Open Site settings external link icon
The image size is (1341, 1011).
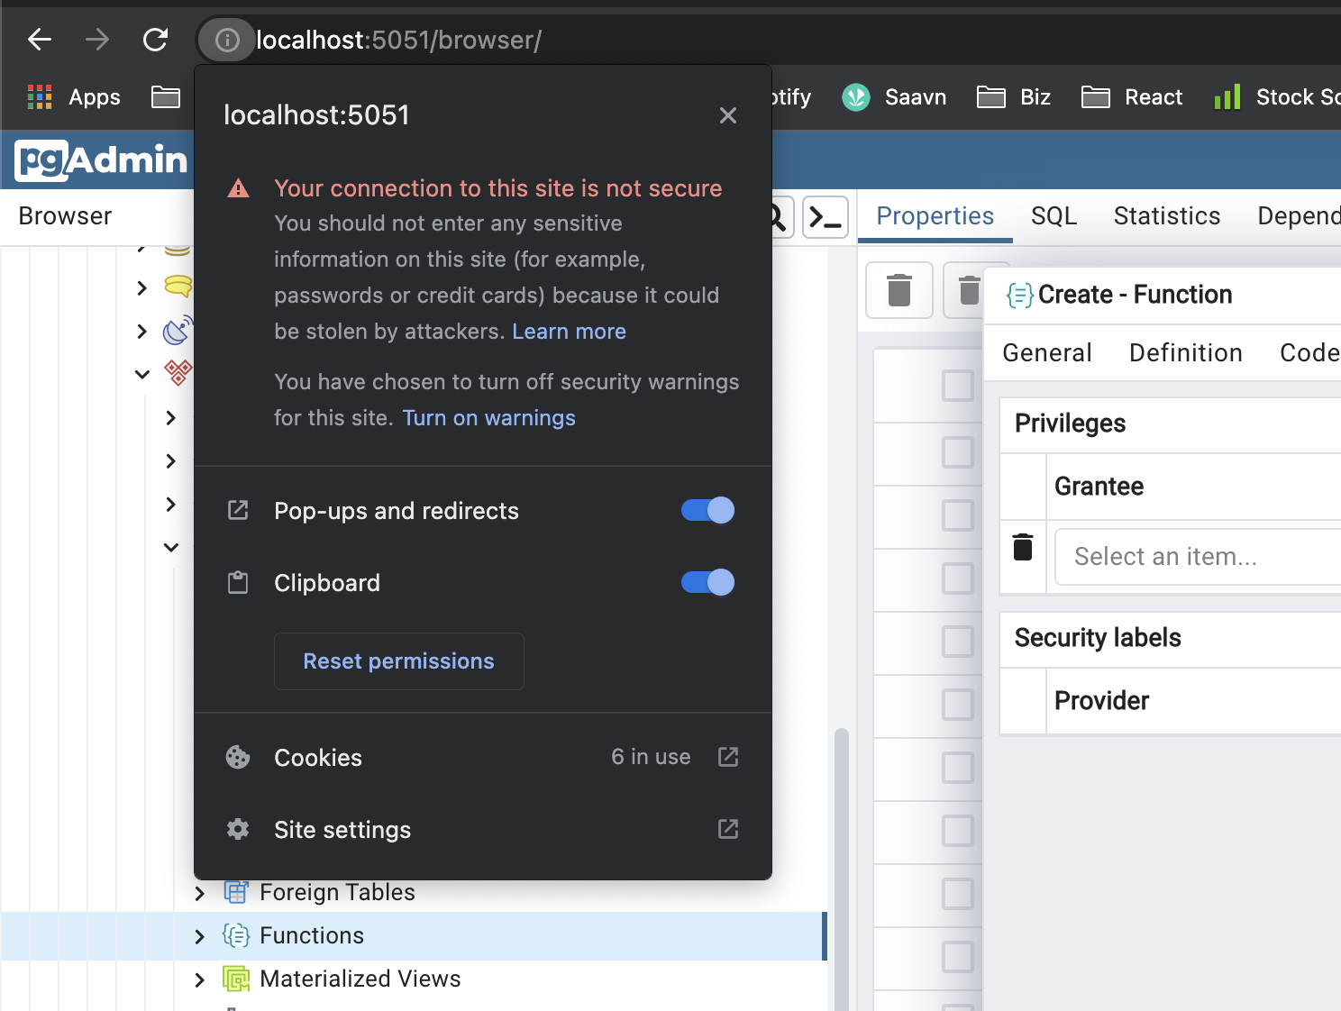727,829
